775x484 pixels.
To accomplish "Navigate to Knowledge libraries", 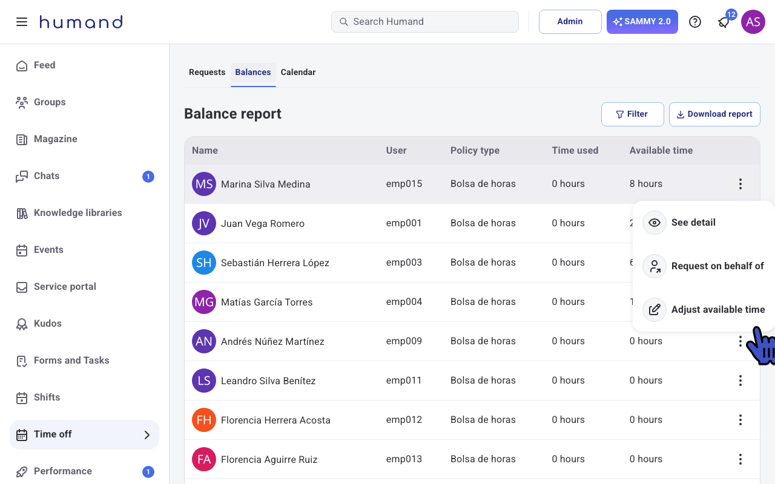I will click(84, 213).
